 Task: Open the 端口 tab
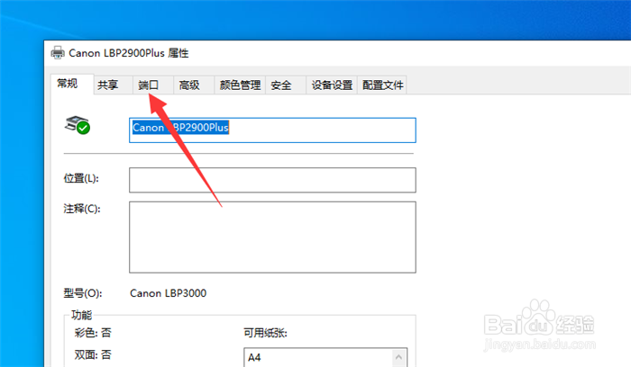click(153, 85)
